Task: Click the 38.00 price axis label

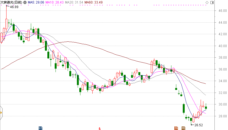Action: pyautogui.click(x=223, y=58)
